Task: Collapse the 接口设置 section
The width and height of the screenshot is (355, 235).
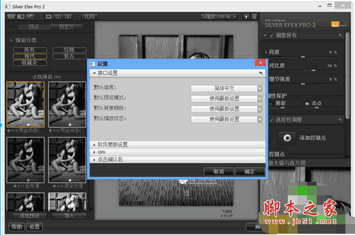Action: (94, 73)
